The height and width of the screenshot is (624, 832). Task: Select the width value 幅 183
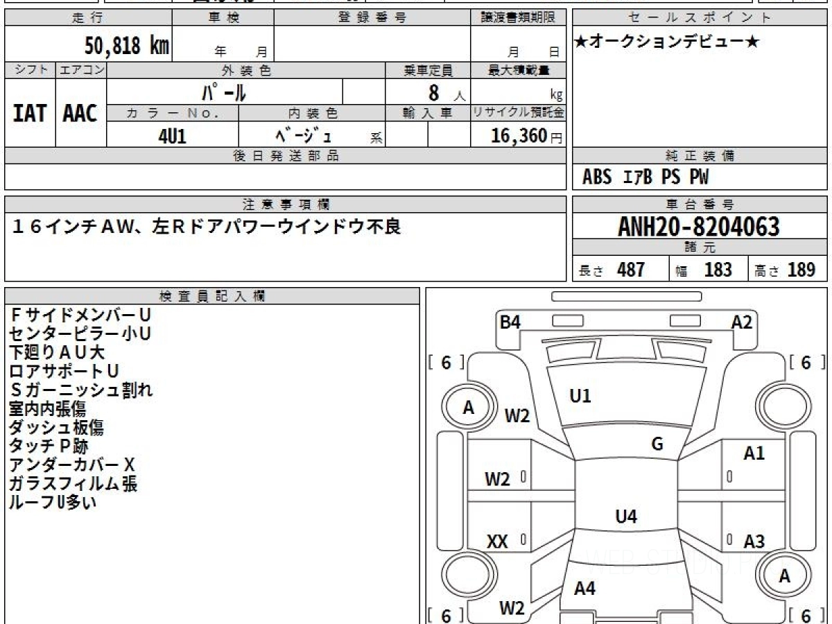click(x=704, y=270)
